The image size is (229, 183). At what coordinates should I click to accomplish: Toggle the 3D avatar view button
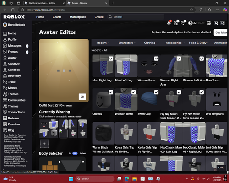pyautogui.click(x=82, y=97)
